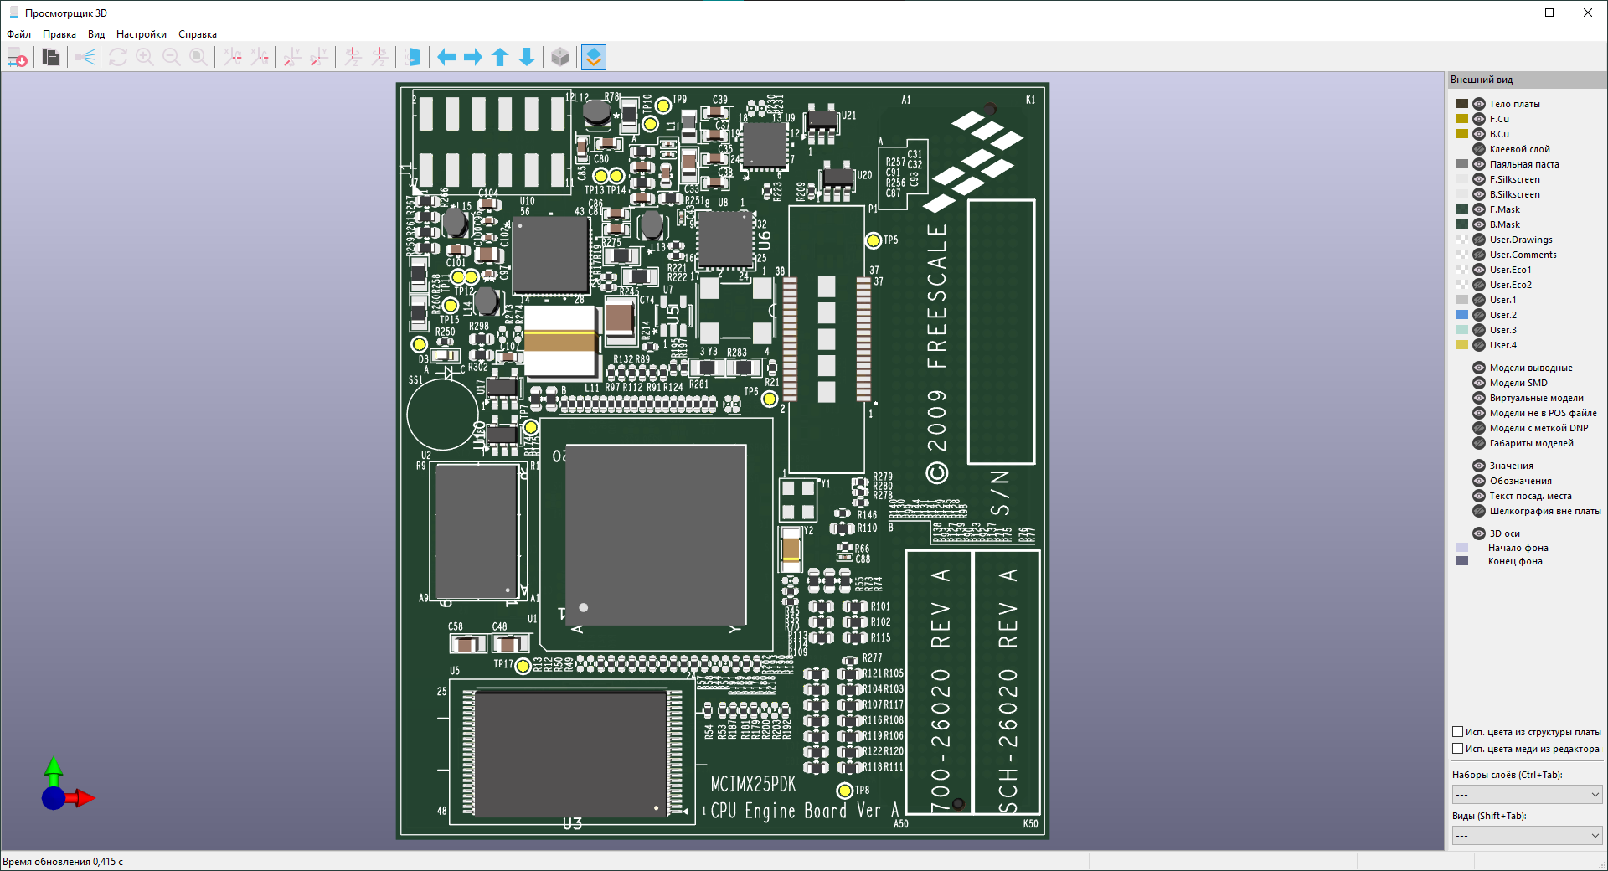Image resolution: width=1608 pixels, height=871 pixels.
Task: Click the redraw view icon
Action: (118, 57)
